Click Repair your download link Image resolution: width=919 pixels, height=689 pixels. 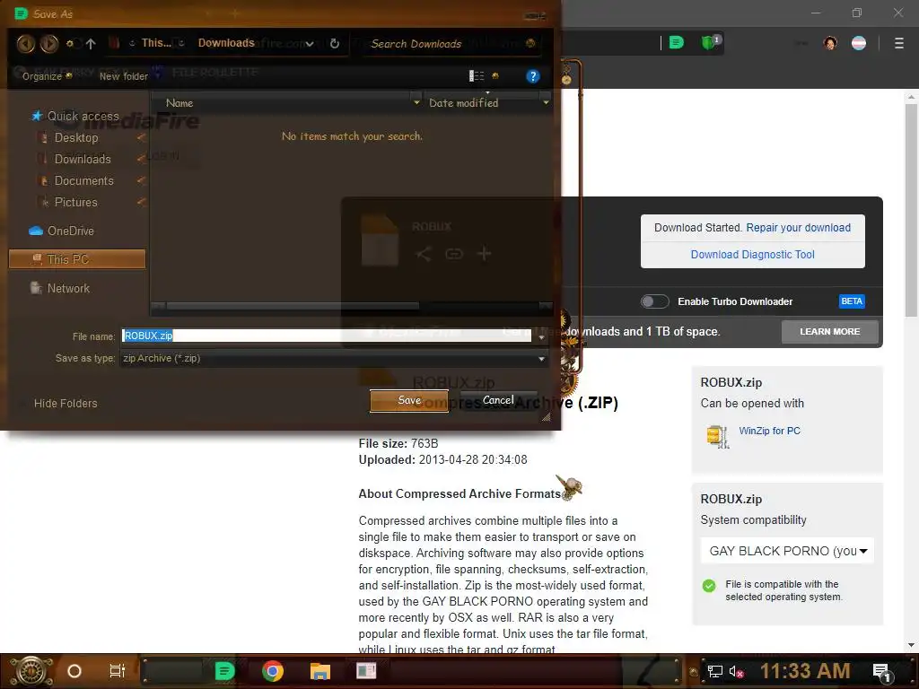coord(798,227)
